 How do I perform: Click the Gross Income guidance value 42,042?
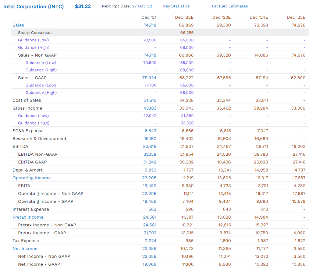150,116
